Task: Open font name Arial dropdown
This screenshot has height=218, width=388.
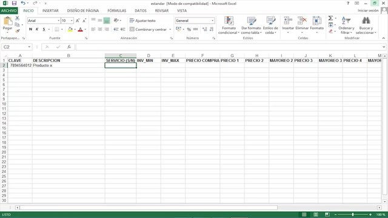Action: pos(58,21)
